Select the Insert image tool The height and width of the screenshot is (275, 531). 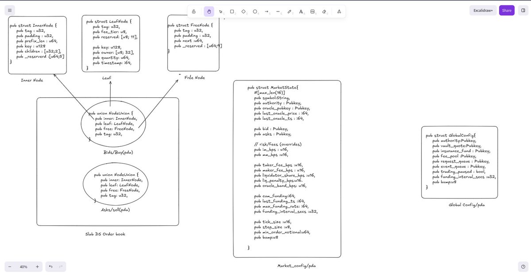[313, 11]
